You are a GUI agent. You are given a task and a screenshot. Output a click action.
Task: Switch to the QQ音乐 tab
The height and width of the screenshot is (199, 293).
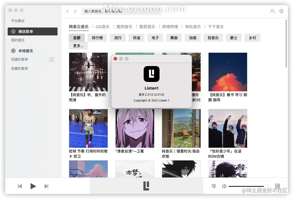[x=103, y=27]
